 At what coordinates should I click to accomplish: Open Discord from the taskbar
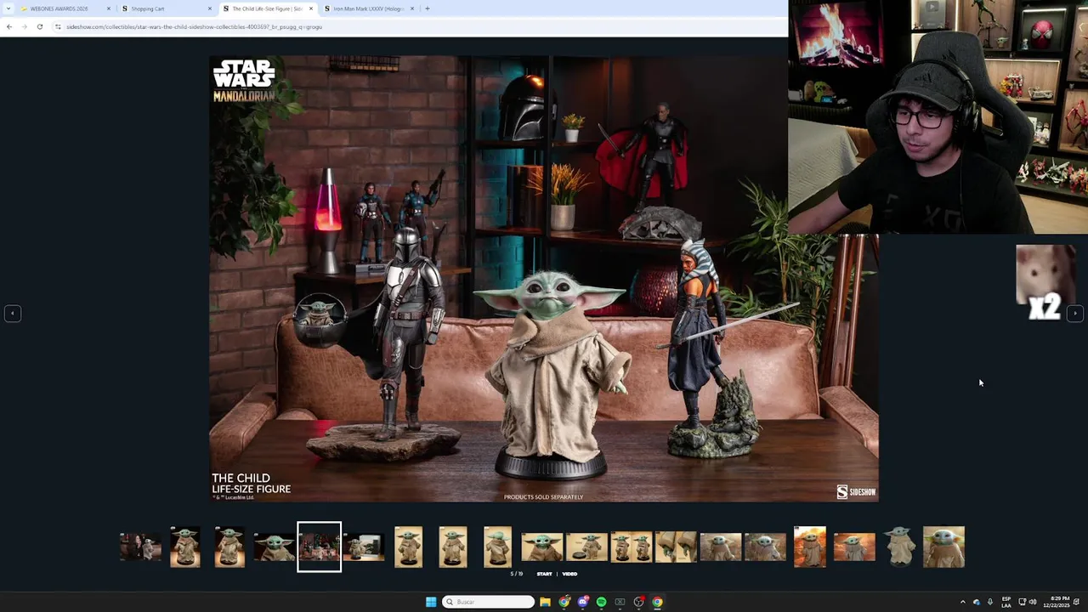point(582,602)
